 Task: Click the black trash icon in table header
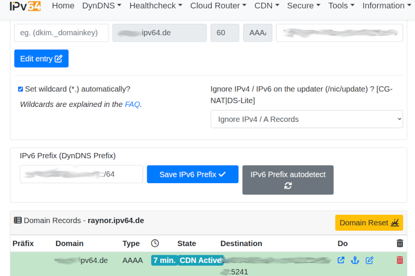point(399,243)
